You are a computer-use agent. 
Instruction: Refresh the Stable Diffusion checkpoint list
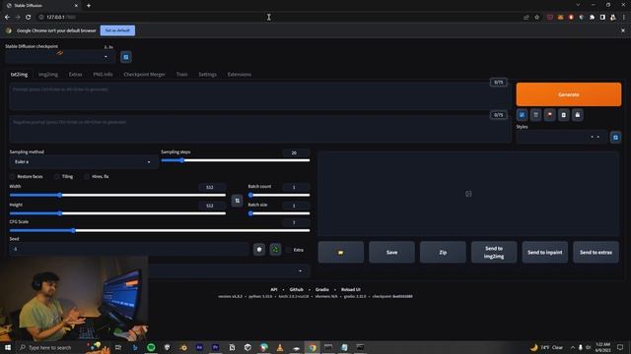(x=126, y=57)
